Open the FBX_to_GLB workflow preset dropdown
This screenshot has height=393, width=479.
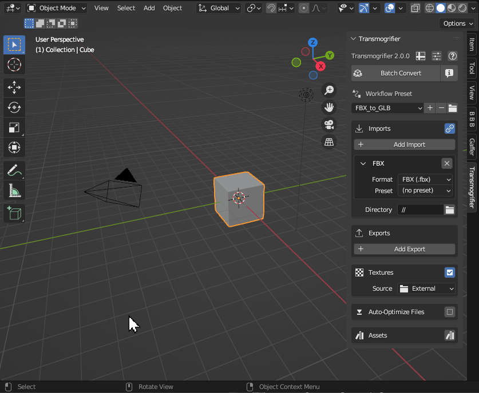(388, 108)
